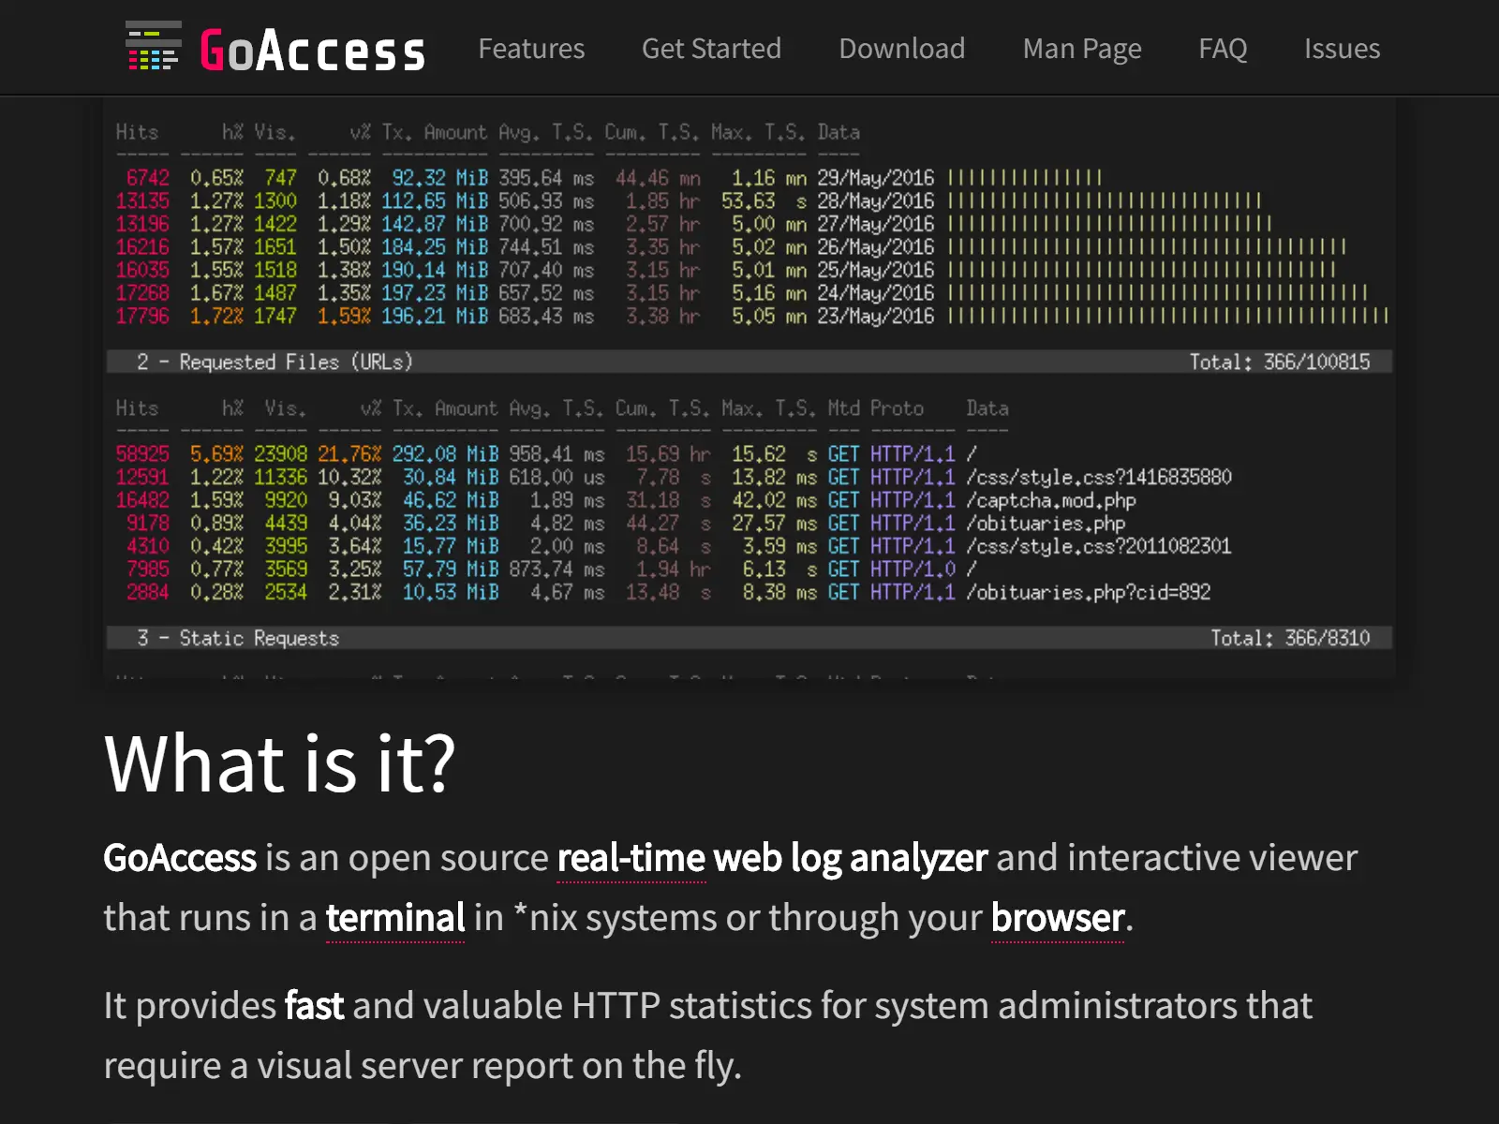Go to the Download page
The width and height of the screenshot is (1499, 1124).
(902, 49)
